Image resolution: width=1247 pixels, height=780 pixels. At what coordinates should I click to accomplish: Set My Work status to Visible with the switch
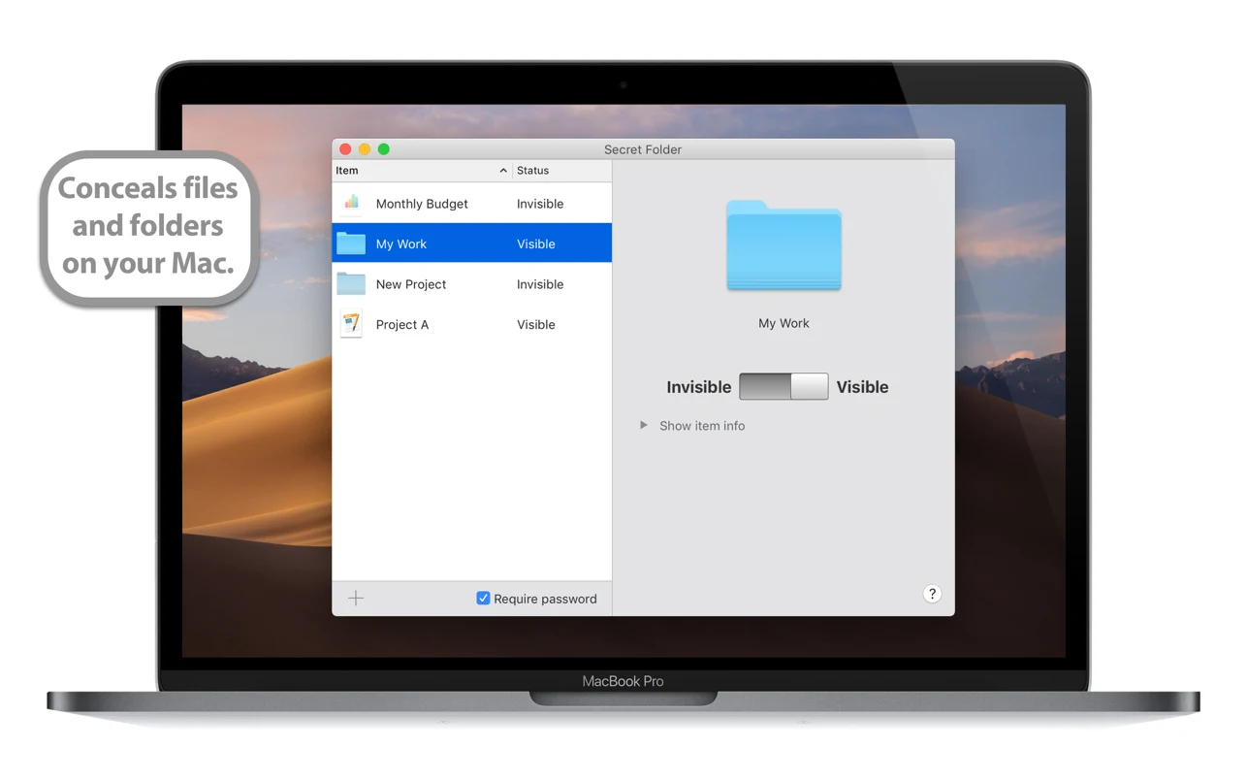(x=811, y=386)
